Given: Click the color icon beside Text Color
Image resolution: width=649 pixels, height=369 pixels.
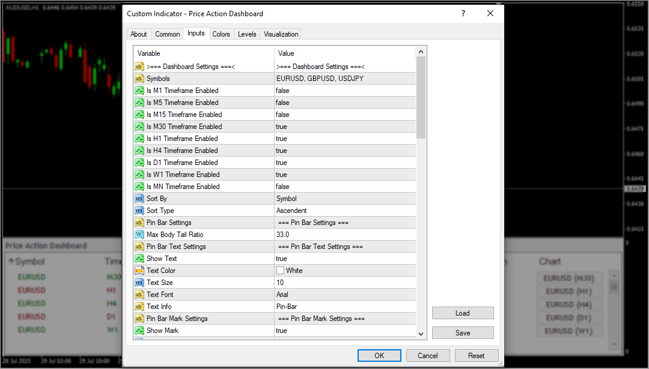Looking at the screenshot, I should pos(139,271).
